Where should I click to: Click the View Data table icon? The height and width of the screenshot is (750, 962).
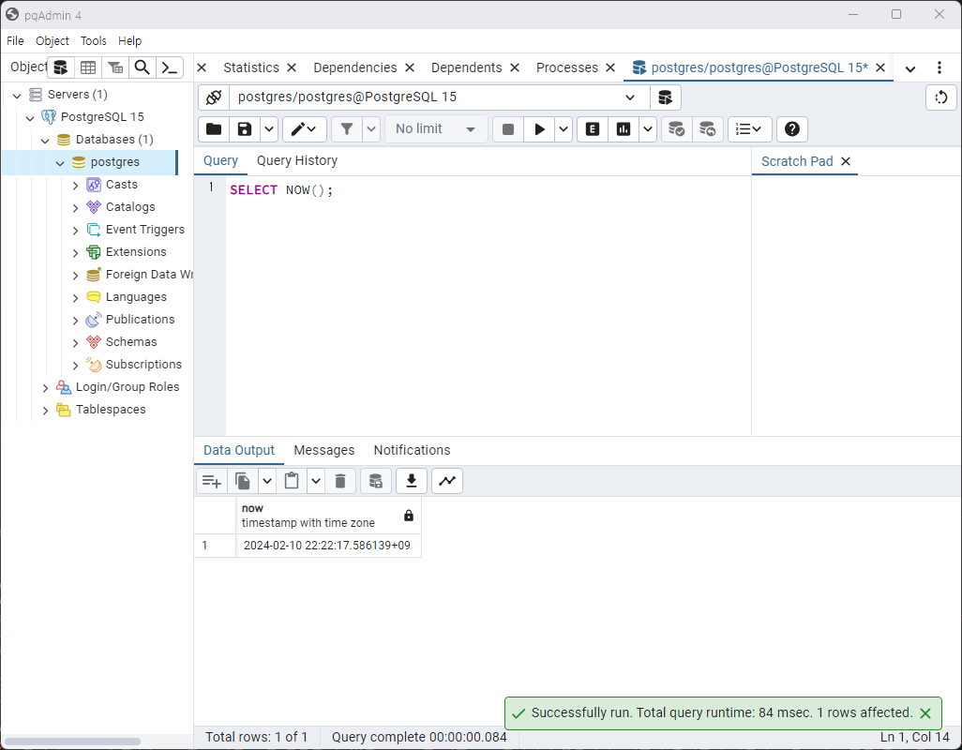click(x=88, y=67)
